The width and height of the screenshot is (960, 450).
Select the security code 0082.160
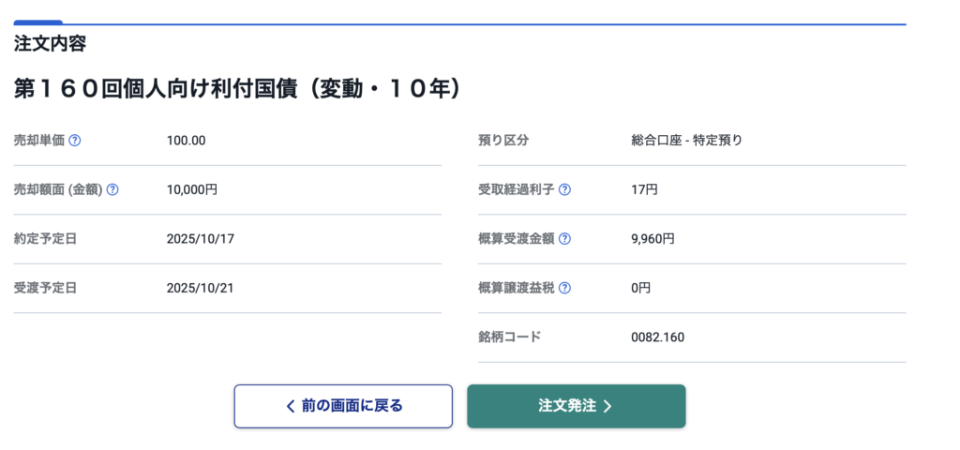[x=657, y=337]
